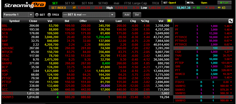Click the 18,907.38 market value figure
This screenshot has width=236, height=104.
(x=183, y=8)
